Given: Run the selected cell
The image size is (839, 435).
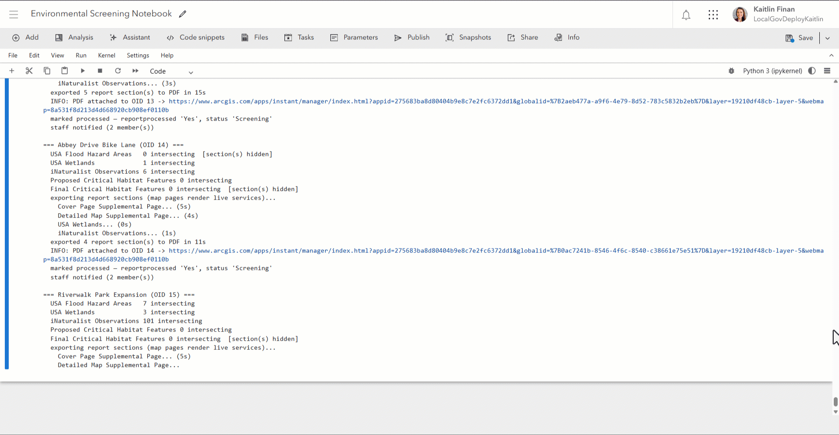Looking at the screenshot, I should click(x=83, y=71).
